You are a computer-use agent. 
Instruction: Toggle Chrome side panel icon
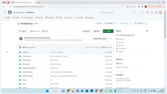pos(142,7)
